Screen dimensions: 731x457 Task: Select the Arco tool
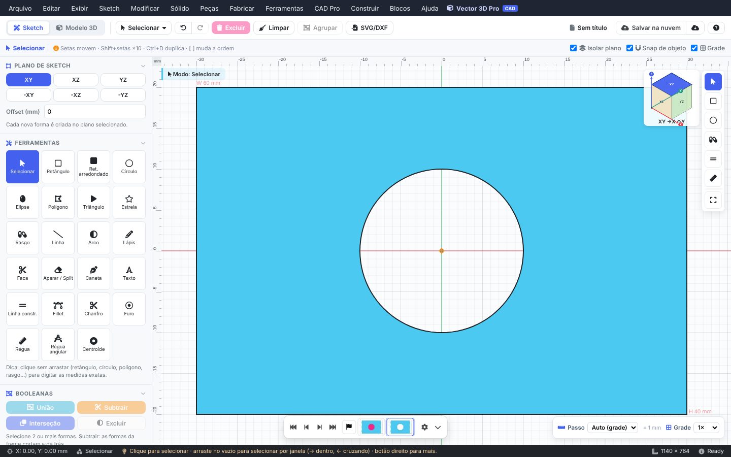pyautogui.click(x=93, y=238)
